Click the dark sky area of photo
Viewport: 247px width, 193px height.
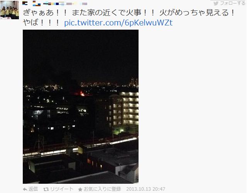[81, 55]
